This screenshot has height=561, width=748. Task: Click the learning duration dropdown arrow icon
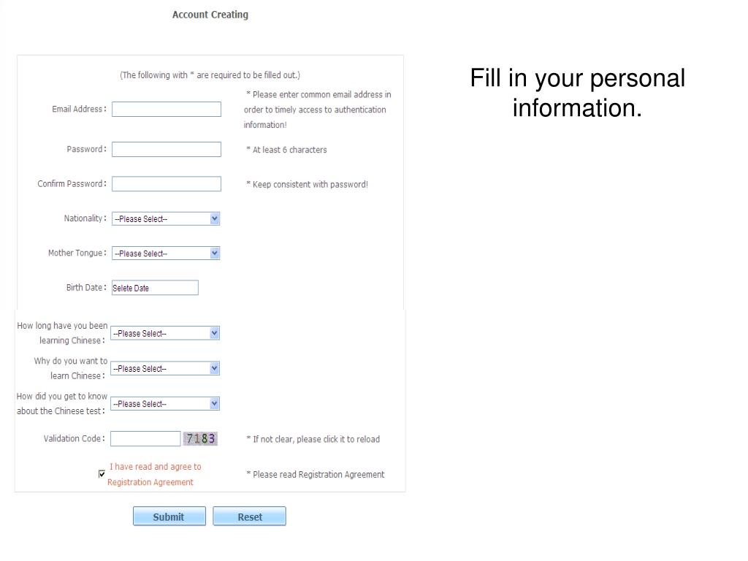click(215, 333)
